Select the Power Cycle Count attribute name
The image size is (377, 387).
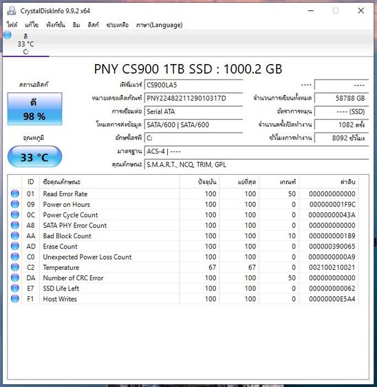click(x=70, y=215)
